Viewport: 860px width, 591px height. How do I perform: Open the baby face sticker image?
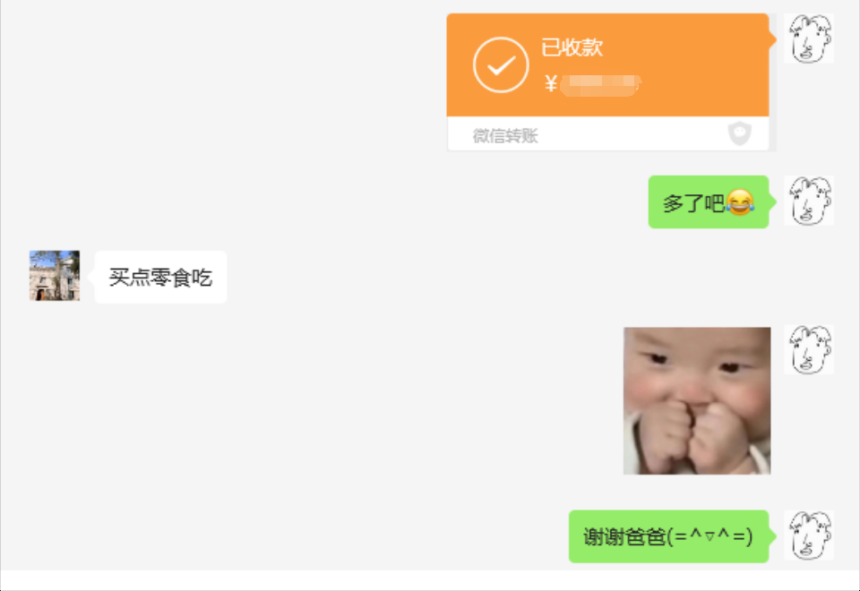pyautogui.click(x=697, y=401)
